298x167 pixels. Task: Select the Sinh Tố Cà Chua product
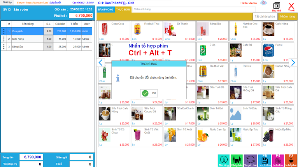click(114, 137)
